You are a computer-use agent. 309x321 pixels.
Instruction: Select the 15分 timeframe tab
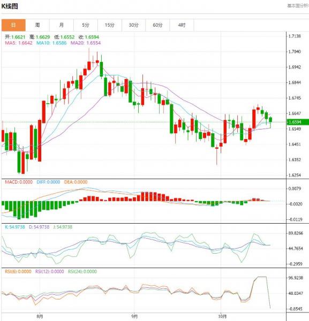110,25
